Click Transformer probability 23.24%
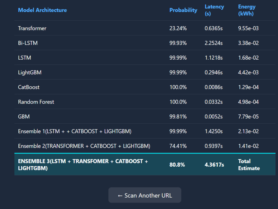Screen dimensions: 278x209 tap(178, 28)
